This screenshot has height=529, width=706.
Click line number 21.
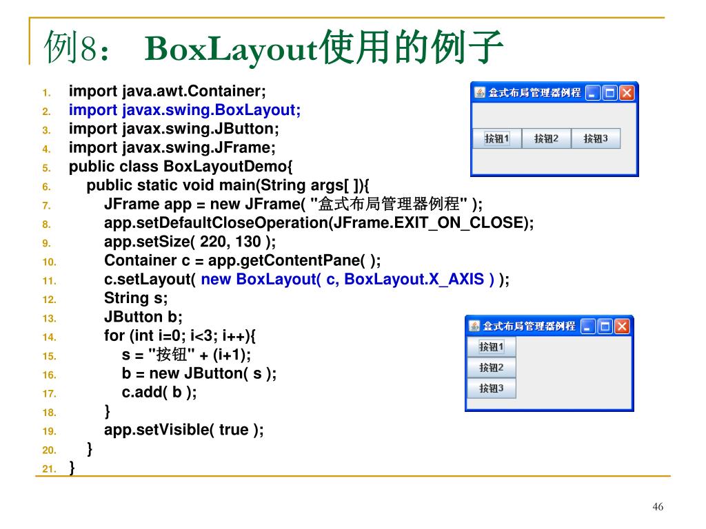coord(49,469)
